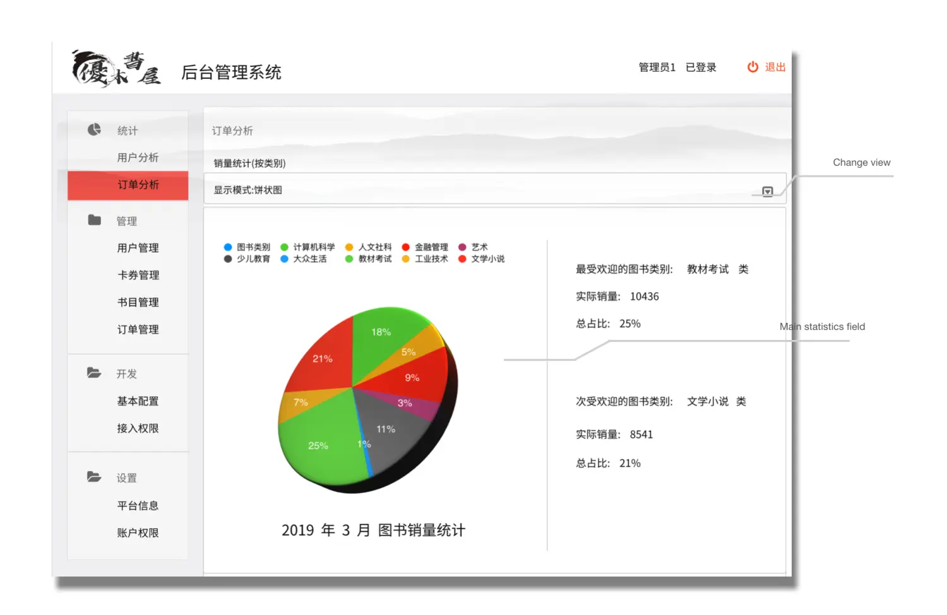
Task: Open 账户权限 under 设置
Action: [138, 533]
